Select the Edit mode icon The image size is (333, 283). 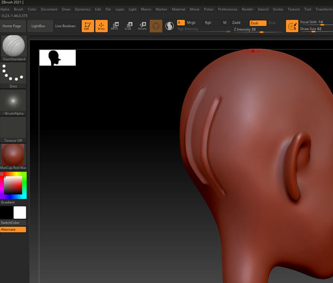point(87,26)
